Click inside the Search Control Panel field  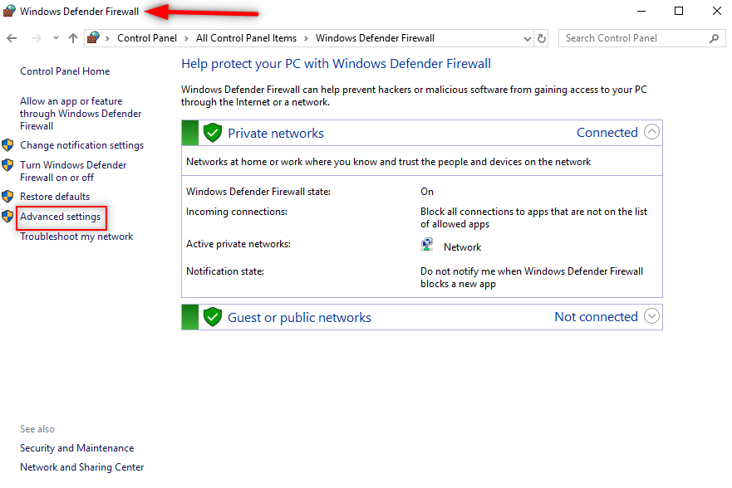point(631,37)
